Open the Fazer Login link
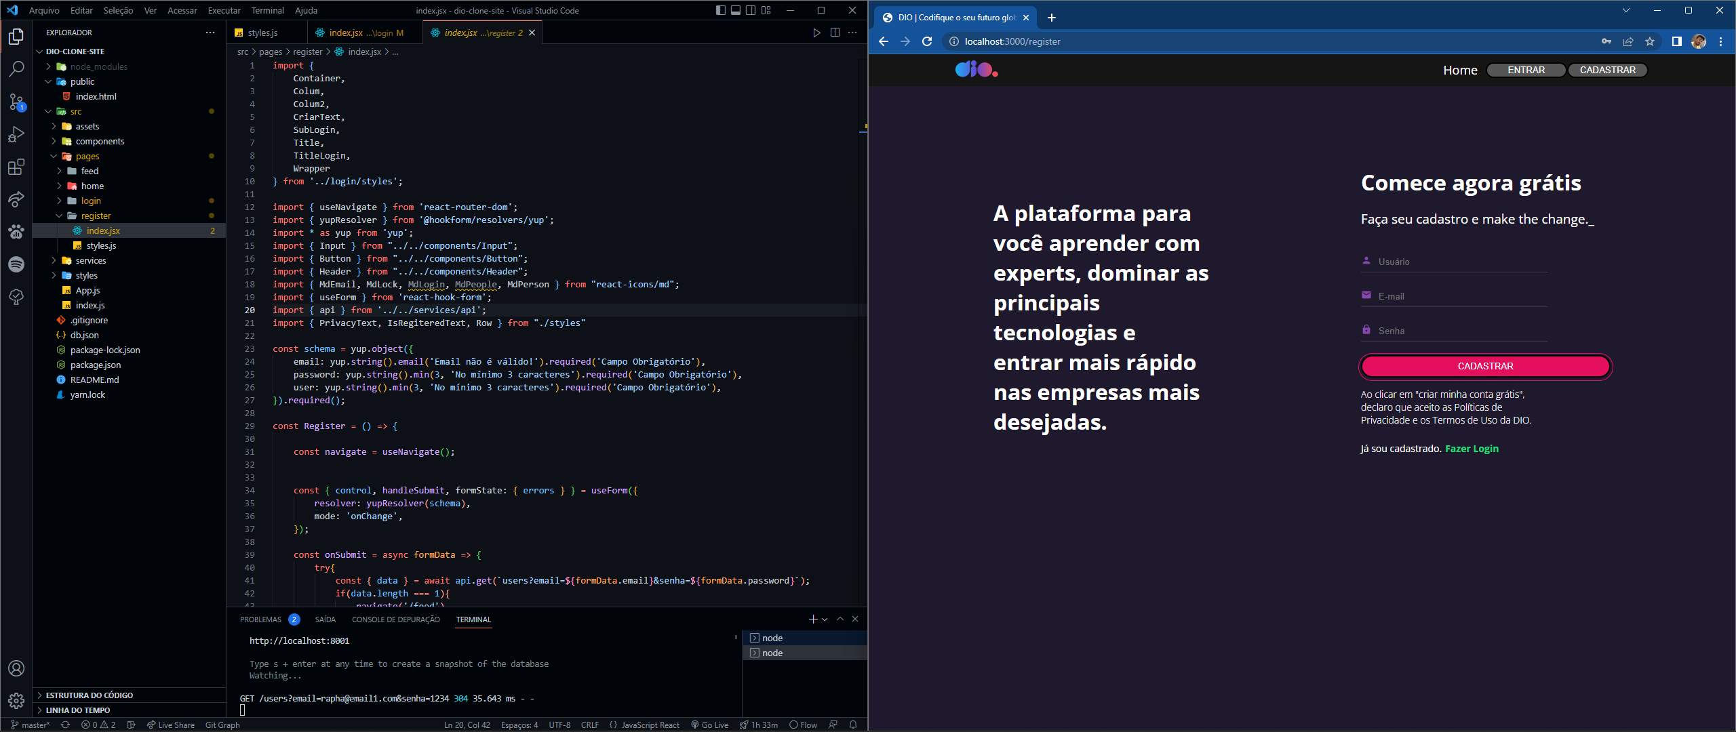This screenshot has width=1736, height=732. (x=1472, y=448)
